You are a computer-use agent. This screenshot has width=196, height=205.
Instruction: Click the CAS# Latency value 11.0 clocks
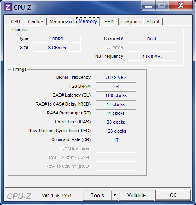(x=116, y=95)
